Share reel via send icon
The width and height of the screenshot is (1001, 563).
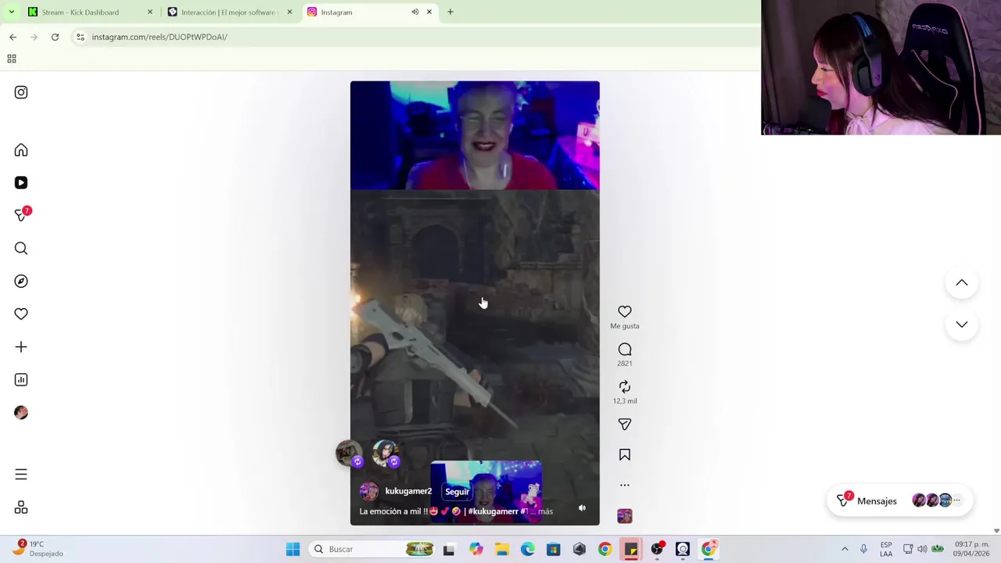coord(625,424)
